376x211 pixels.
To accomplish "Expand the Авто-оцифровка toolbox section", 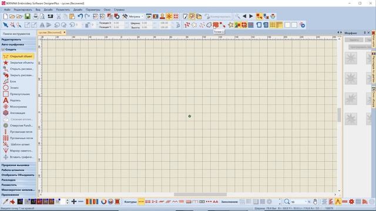I will point(18,45).
